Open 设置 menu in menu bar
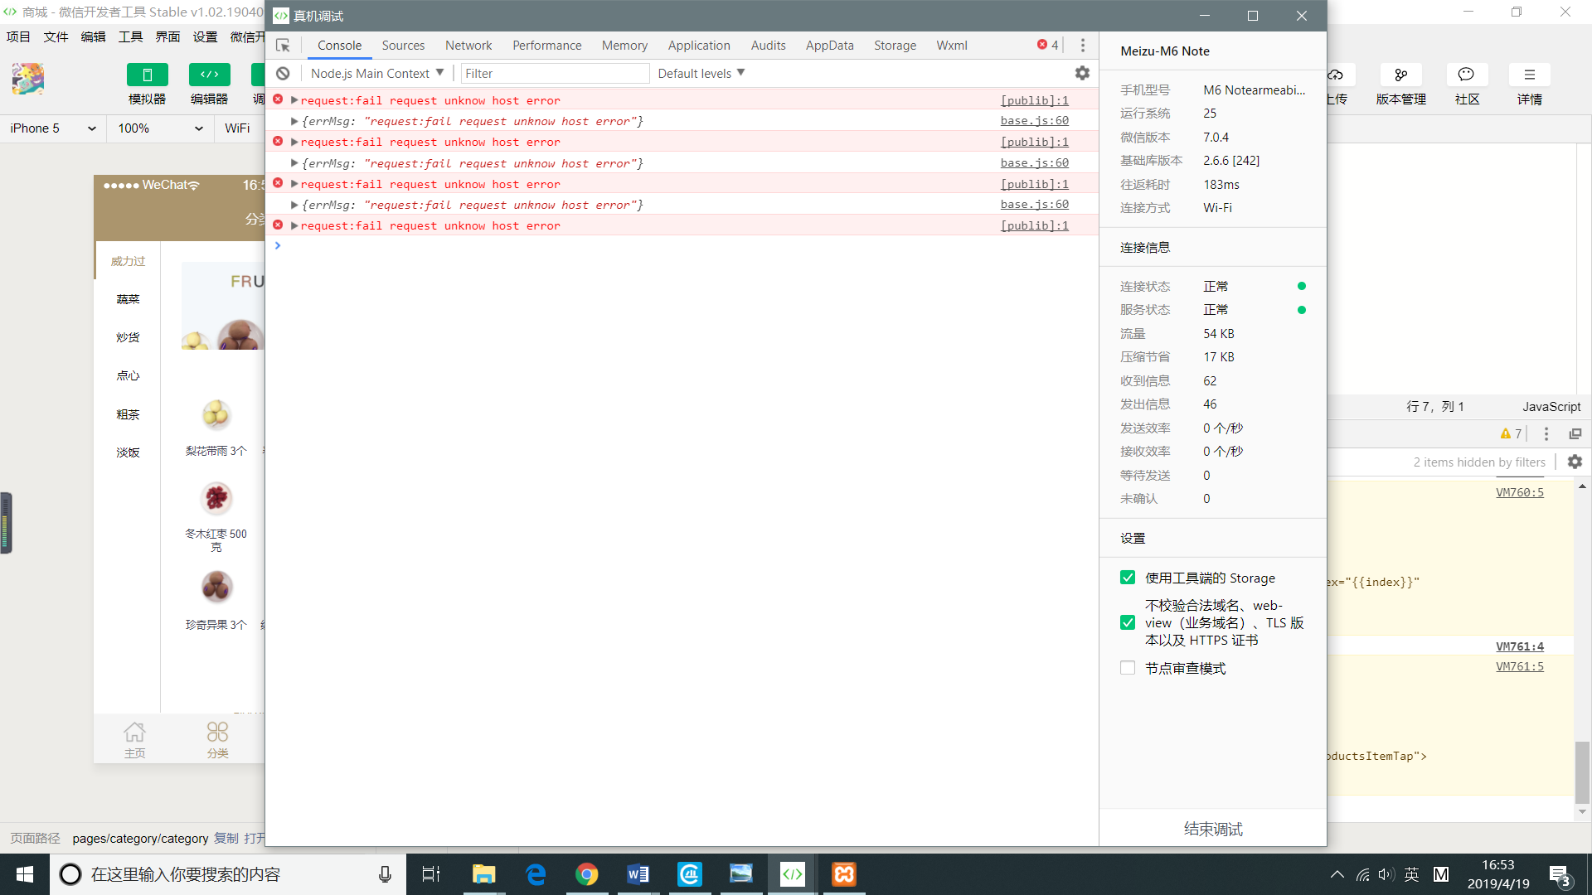The image size is (1592, 895). 205,37
